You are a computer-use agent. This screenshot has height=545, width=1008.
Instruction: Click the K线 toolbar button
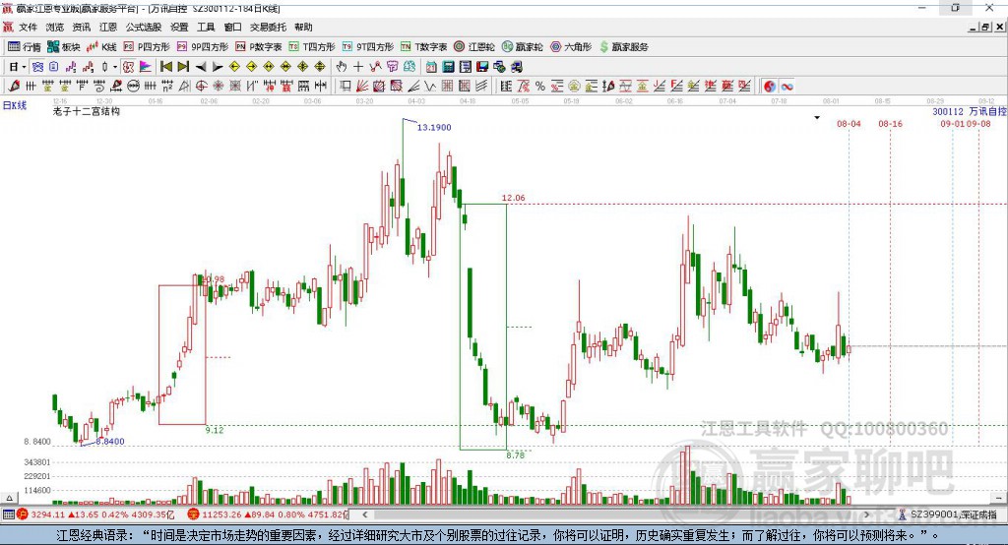(101, 47)
